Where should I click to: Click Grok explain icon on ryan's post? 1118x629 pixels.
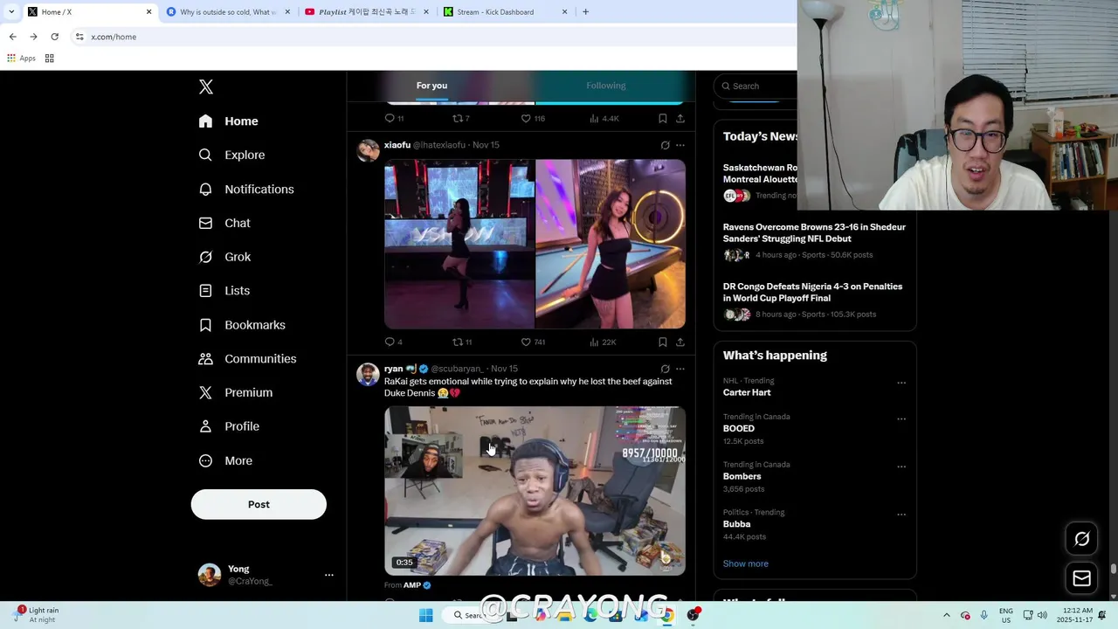click(665, 369)
